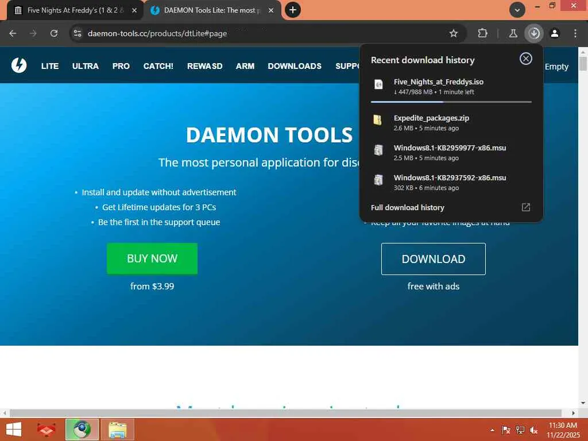Open the Full download history link
The width and height of the screenshot is (588, 441).
(x=408, y=207)
